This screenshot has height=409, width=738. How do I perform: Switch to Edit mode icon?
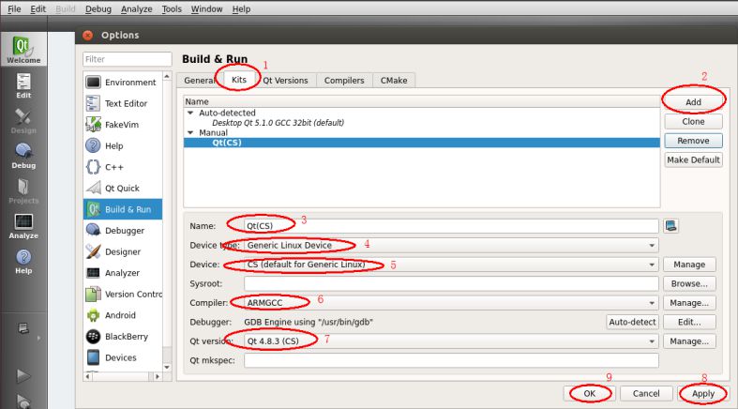(23, 85)
